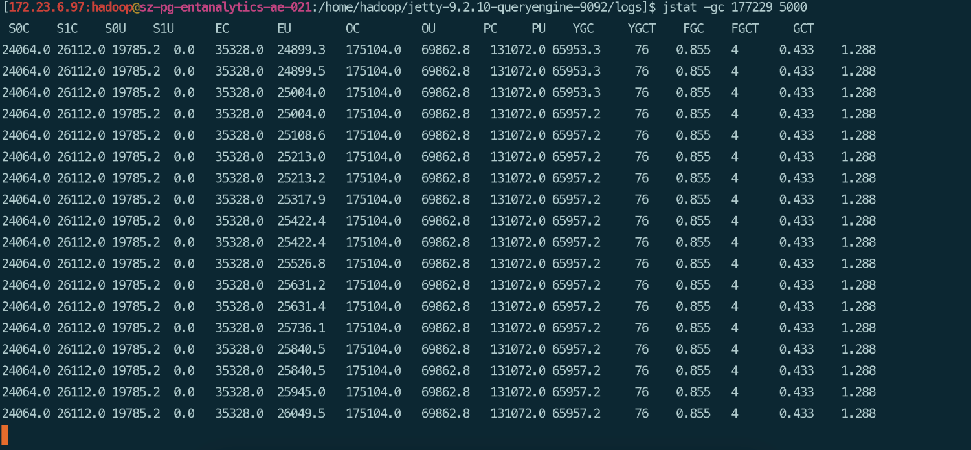Screen dimensions: 971x450
Task: Click the PC column header
Action: click(x=490, y=28)
